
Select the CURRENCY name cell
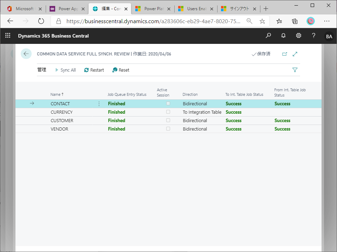click(61, 112)
